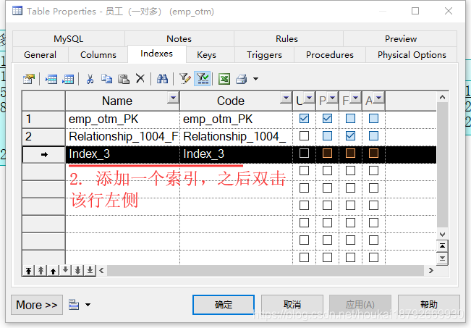471x328 pixels.
Task: Toggle the A checkbox in Index_3 row
Action: (x=373, y=154)
